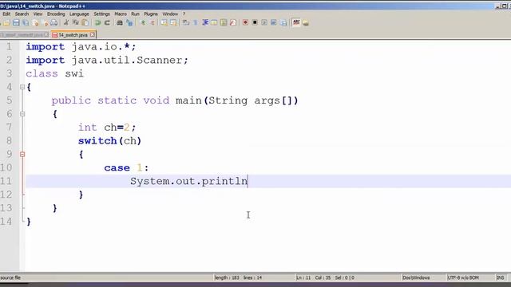Close the 14_switch.java tab
Image resolution: width=511 pixels, height=287 pixels.
pos(93,34)
